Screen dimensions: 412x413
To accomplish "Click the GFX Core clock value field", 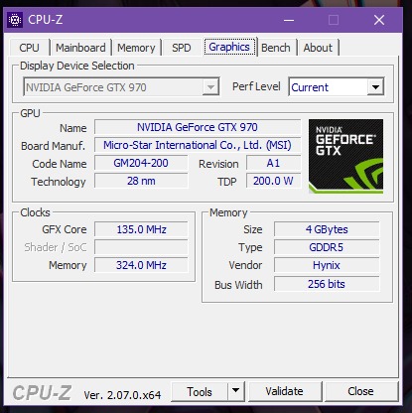I will [141, 229].
